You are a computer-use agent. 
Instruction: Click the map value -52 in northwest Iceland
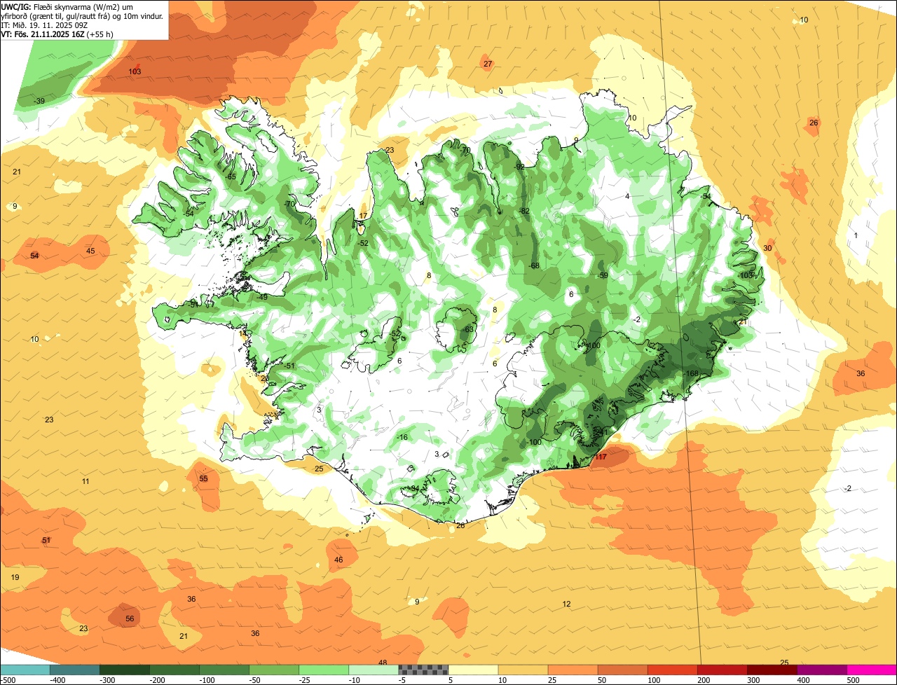(362, 243)
